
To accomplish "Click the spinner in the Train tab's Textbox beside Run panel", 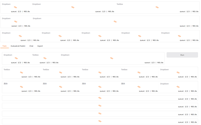I will pyautogui.click(x=45, y=58).
